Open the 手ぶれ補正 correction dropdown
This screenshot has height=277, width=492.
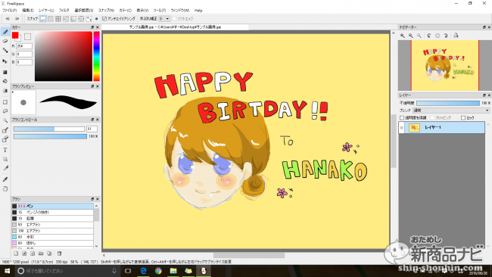coord(164,19)
